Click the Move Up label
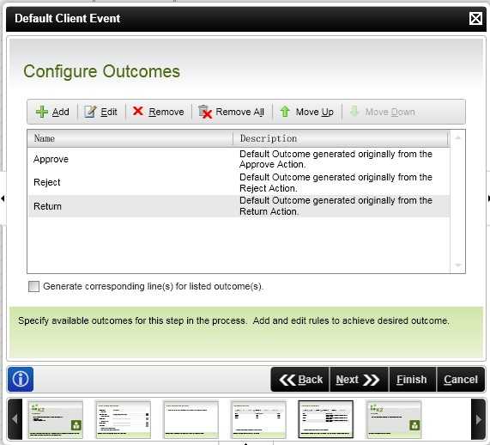Screen dimensions: 490x445 (314, 112)
